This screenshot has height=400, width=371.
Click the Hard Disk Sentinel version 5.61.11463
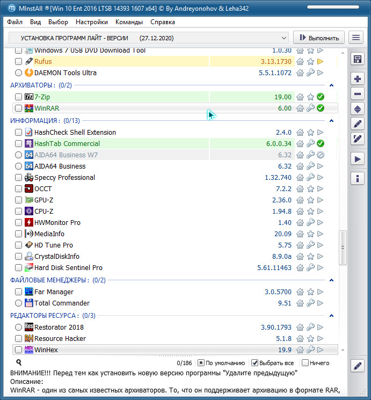click(x=274, y=267)
